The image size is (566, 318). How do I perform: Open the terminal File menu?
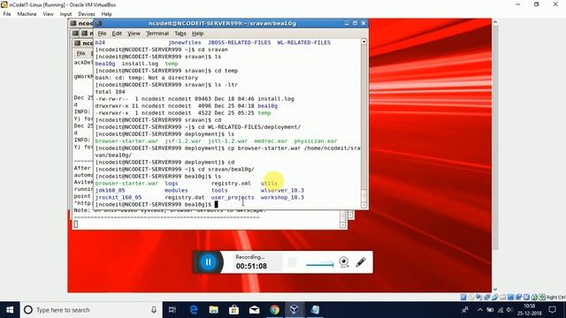(102, 34)
